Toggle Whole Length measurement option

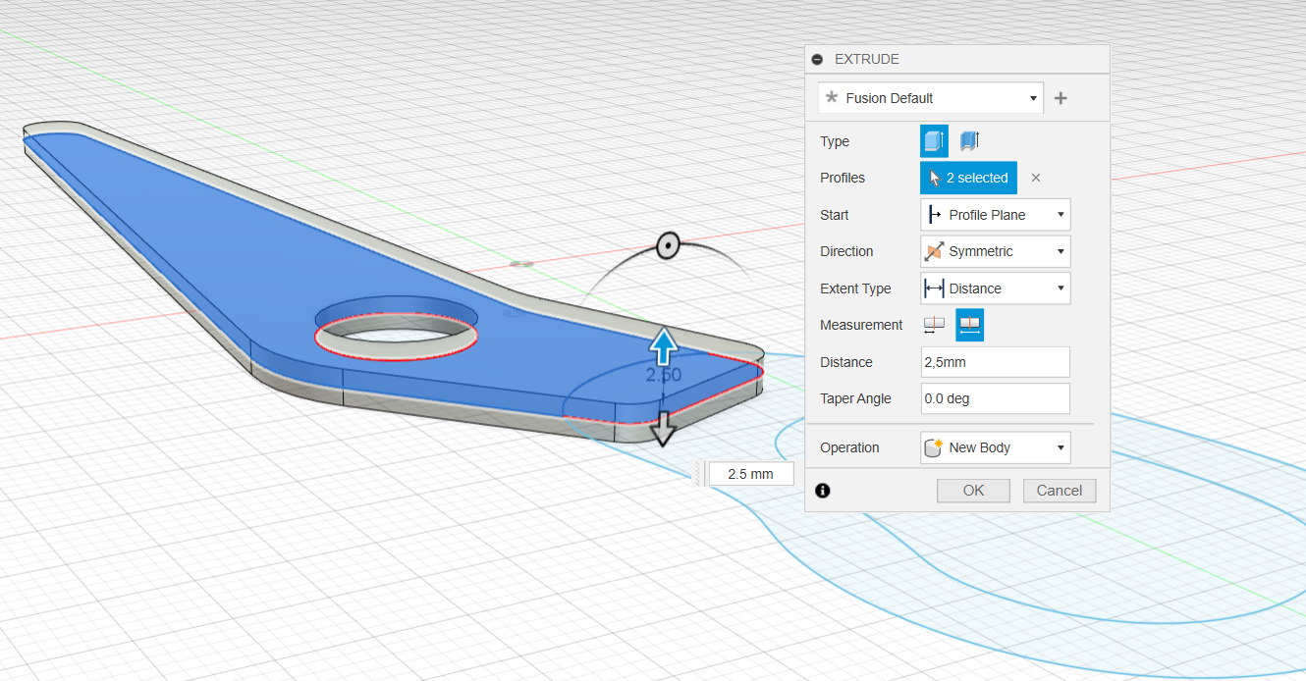[x=970, y=325]
